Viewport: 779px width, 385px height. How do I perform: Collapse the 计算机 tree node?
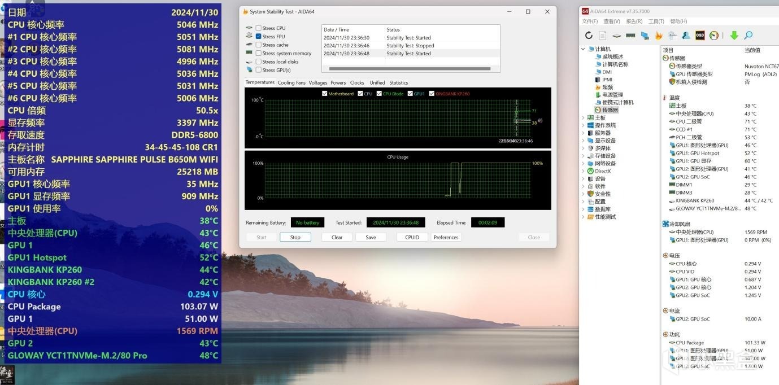coord(584,49)
